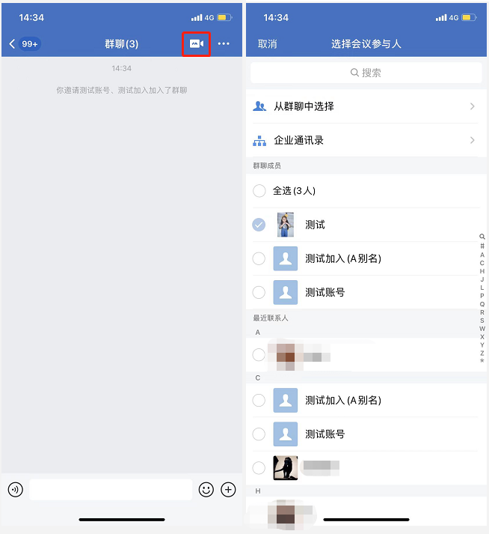The width and height of the screenshot is (489, 534).
Task: Go back using the arrow beside 99+
Action: point(12,43)
